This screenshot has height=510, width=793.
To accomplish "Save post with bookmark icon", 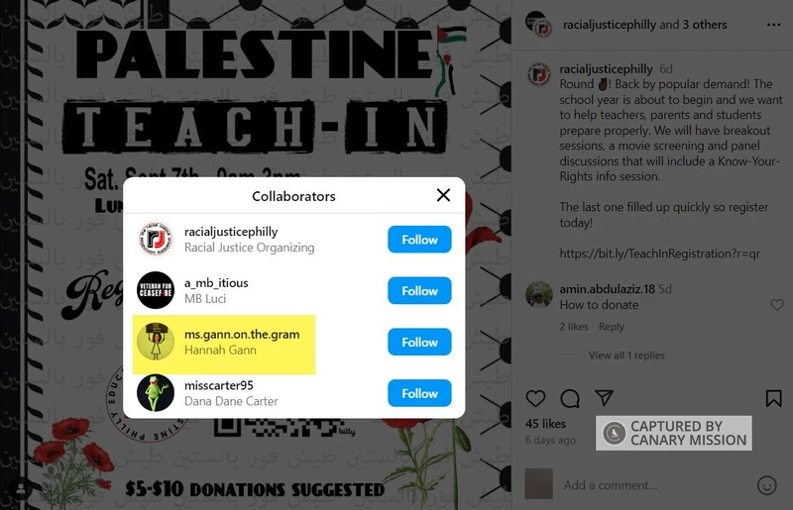I will tap(773, 398).
